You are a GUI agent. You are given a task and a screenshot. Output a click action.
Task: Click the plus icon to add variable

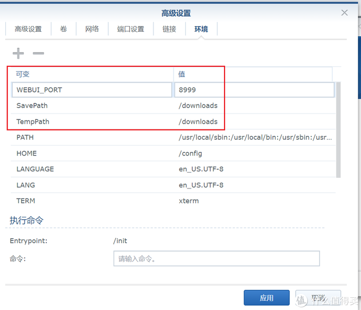(x=18, y=53)
